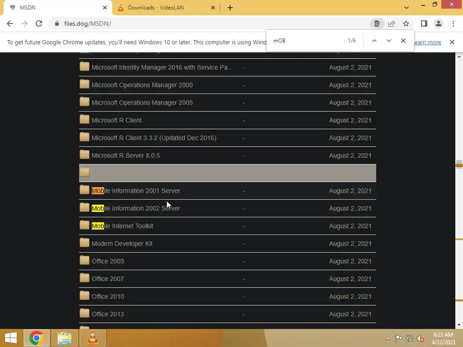Click the muted volume tray icon

(420, 338)
